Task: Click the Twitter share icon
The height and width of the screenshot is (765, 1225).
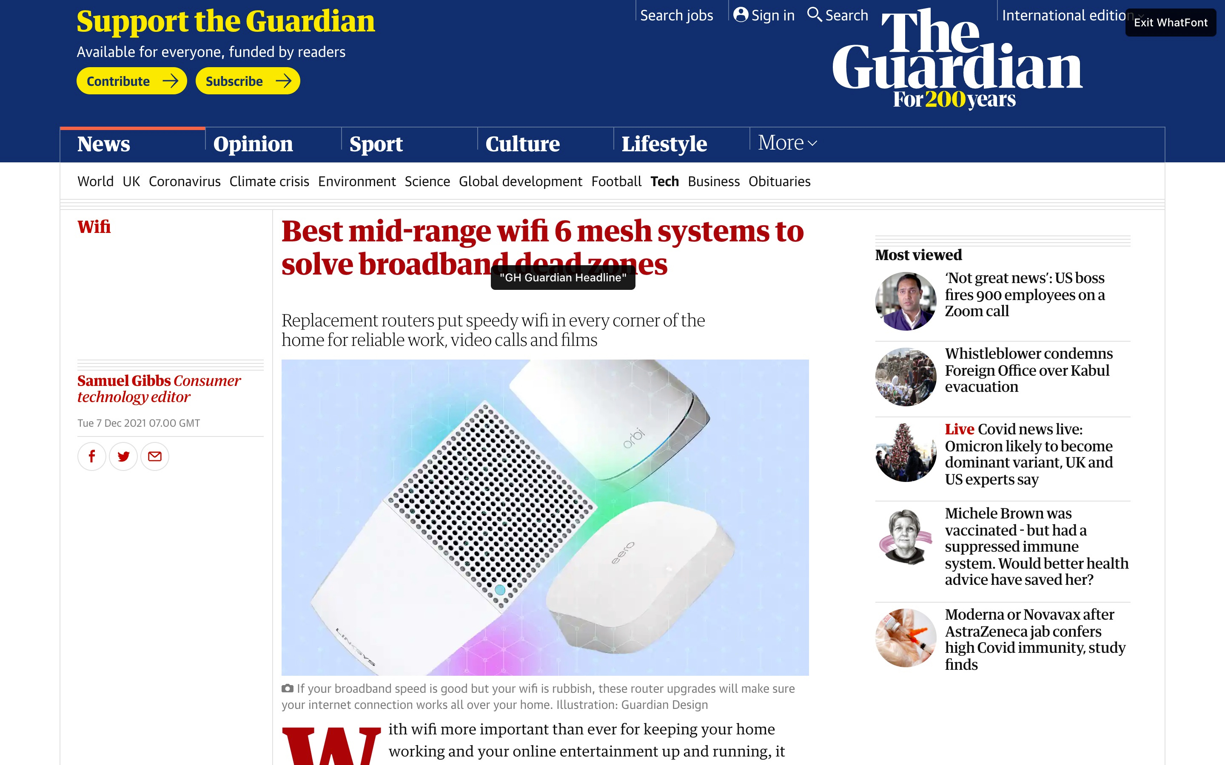Action: [123, 456]
